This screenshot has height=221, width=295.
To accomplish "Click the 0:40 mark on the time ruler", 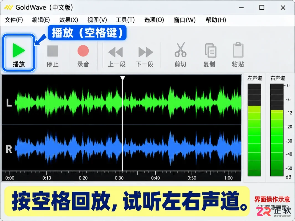I will pos(155,178).
